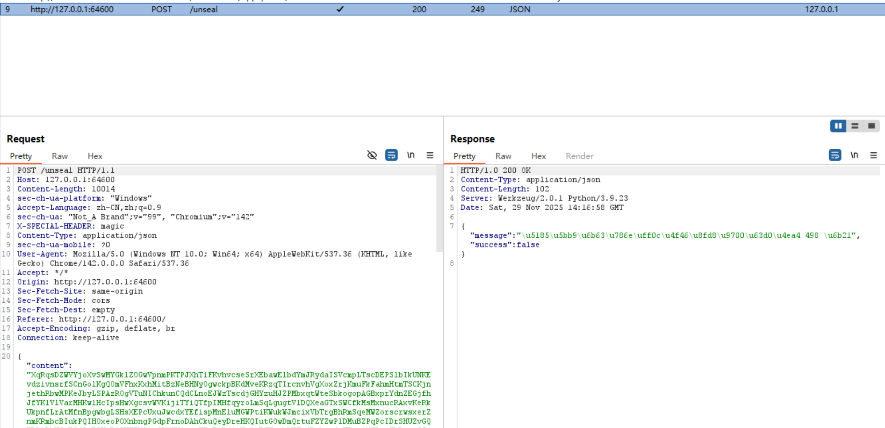Toggle line wrapping in the Response panel
The height and width of the screenshot is (428, 885).
coord(835,155)
